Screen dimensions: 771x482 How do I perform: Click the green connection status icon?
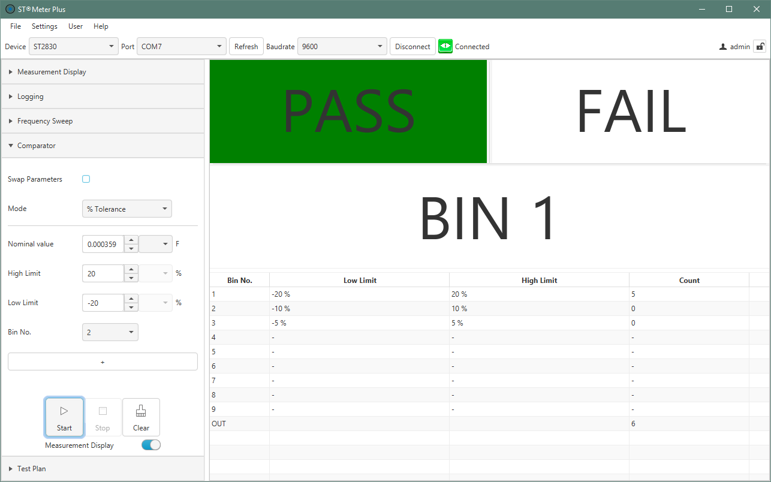[x=445, y=46]
